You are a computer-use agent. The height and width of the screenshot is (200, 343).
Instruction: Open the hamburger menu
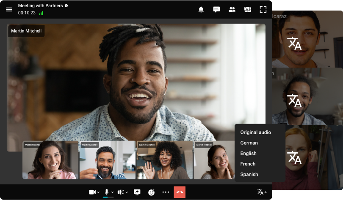coord(9,9)
